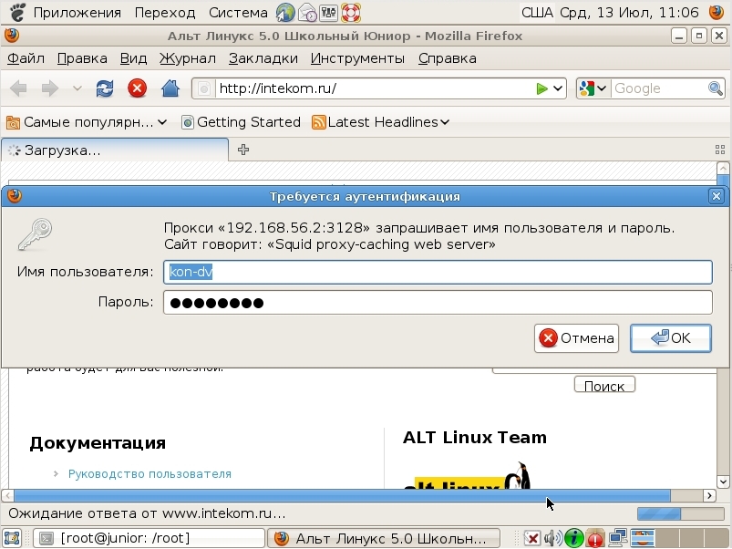Open the mixer settings launcher in top panel
Viewport: 732px width, 549px height.
coord(329,12)
